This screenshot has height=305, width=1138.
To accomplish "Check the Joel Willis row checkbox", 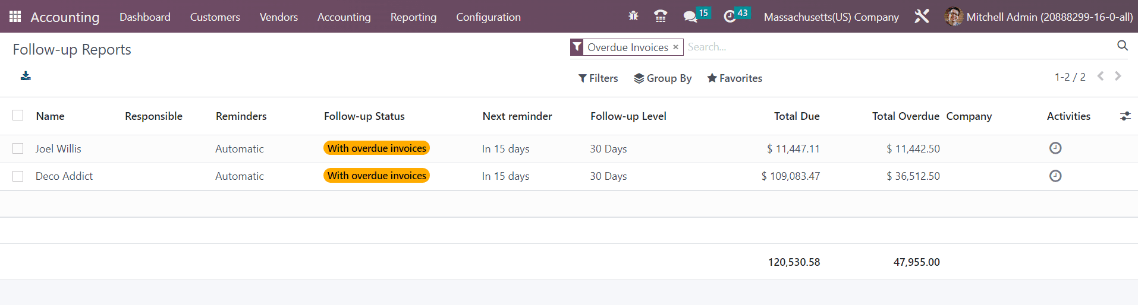I will pos(18,148).
